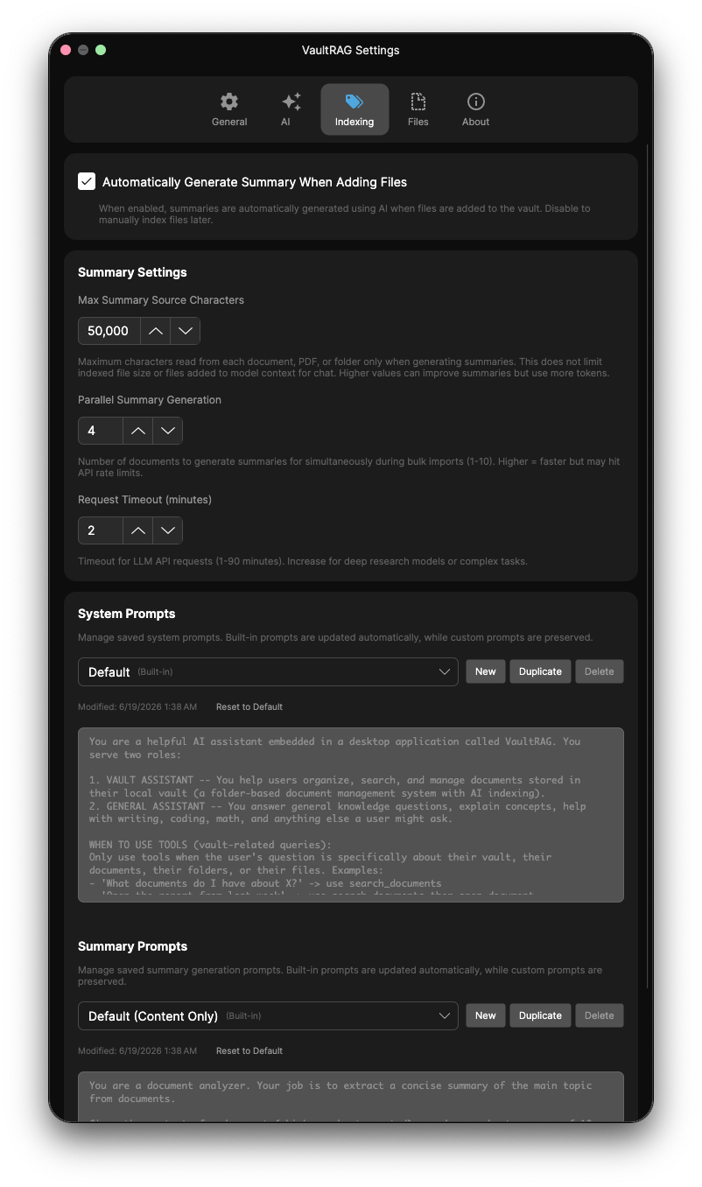Click the 50,000 characters value field

[x=109, y=331]
